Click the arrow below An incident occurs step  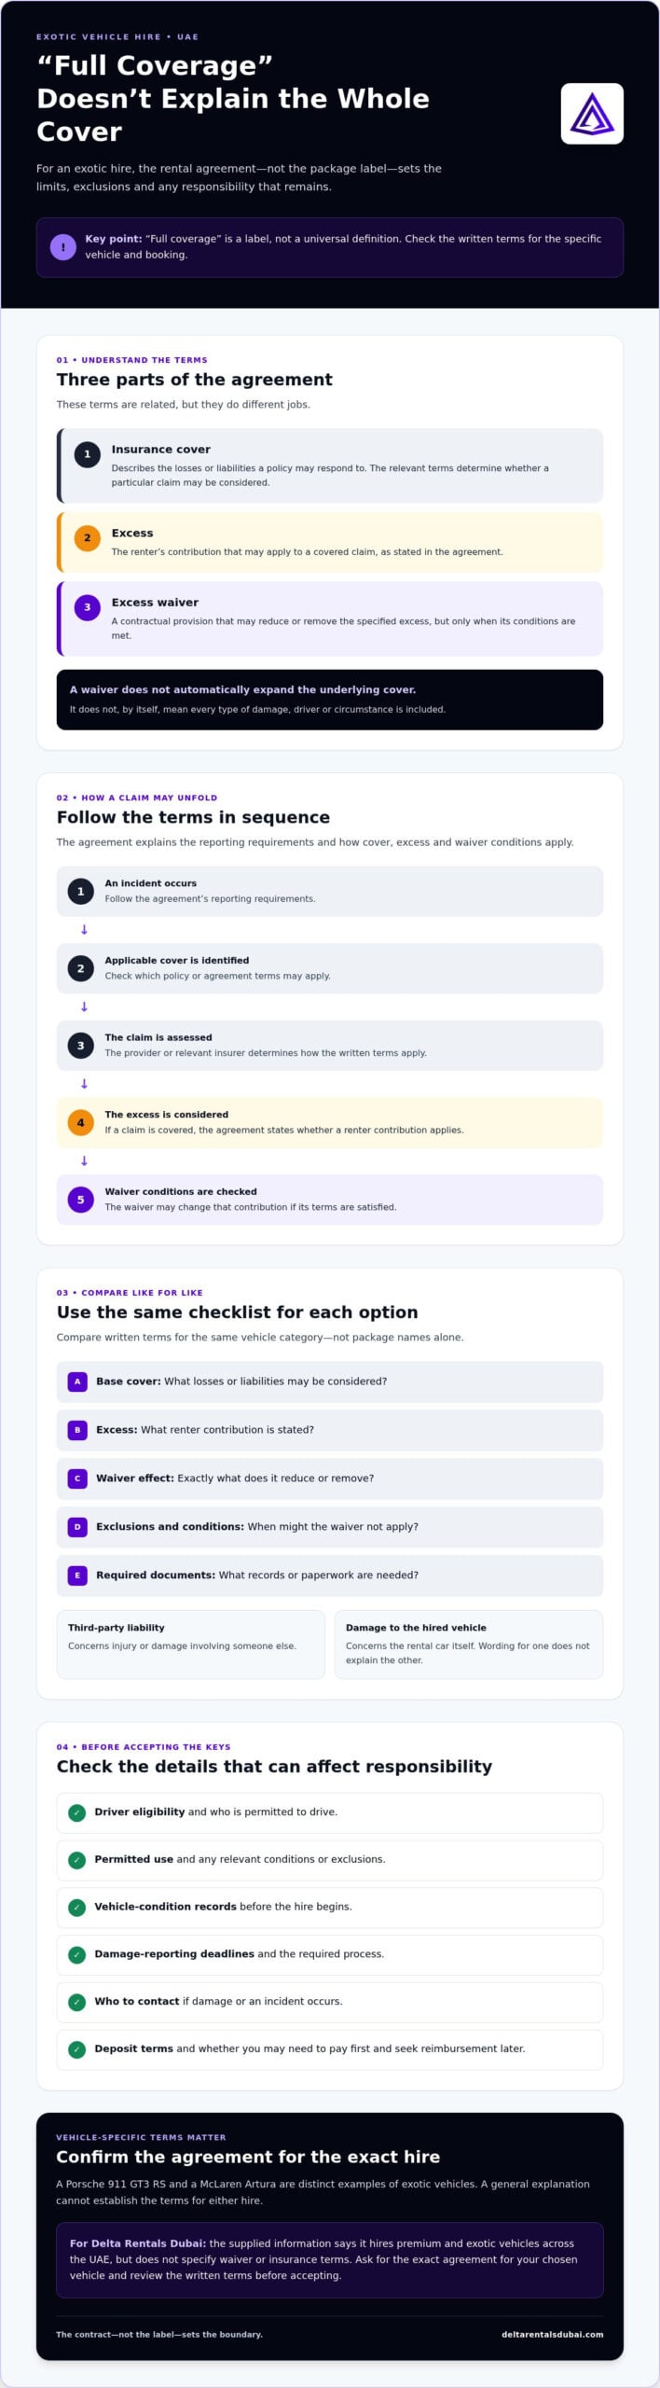point(84,930)
